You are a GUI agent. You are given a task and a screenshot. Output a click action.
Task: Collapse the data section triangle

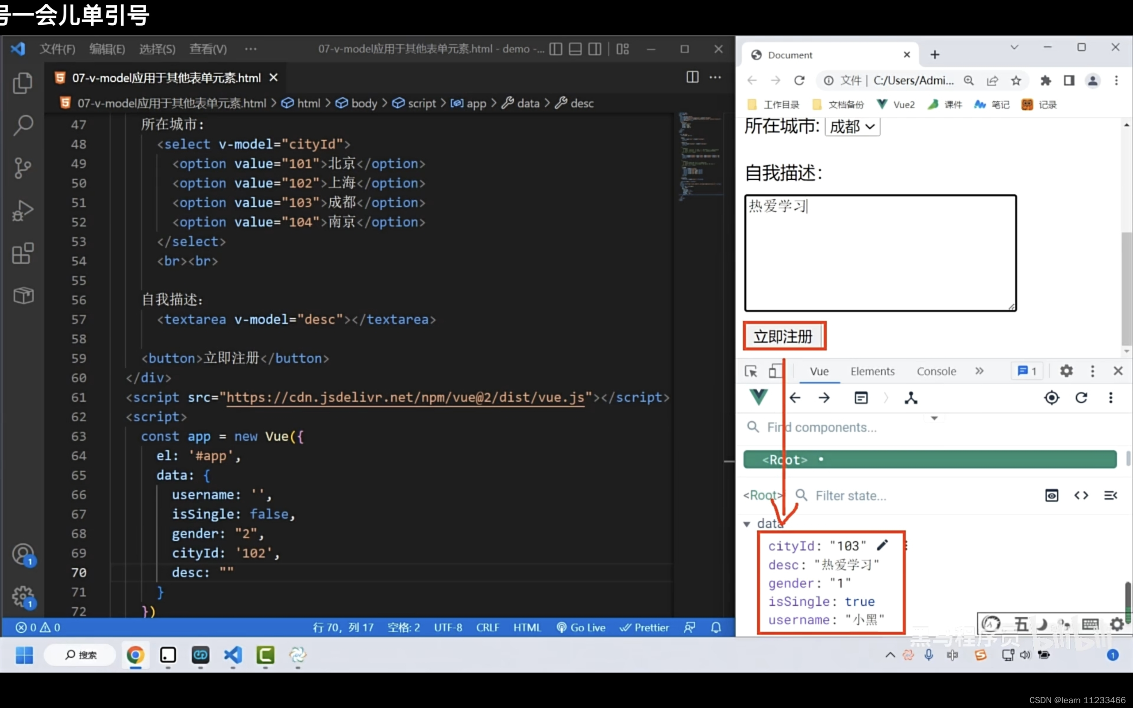click(x=747, y=524)
